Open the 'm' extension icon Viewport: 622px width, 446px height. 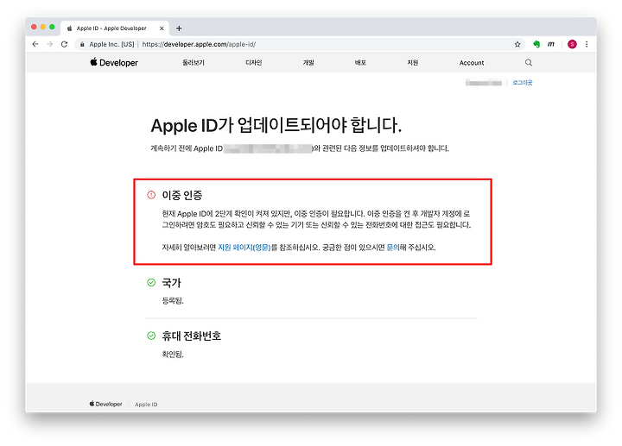551,44
